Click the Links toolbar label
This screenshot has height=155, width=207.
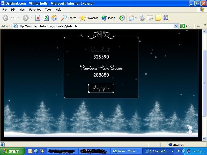click(198, 26)
